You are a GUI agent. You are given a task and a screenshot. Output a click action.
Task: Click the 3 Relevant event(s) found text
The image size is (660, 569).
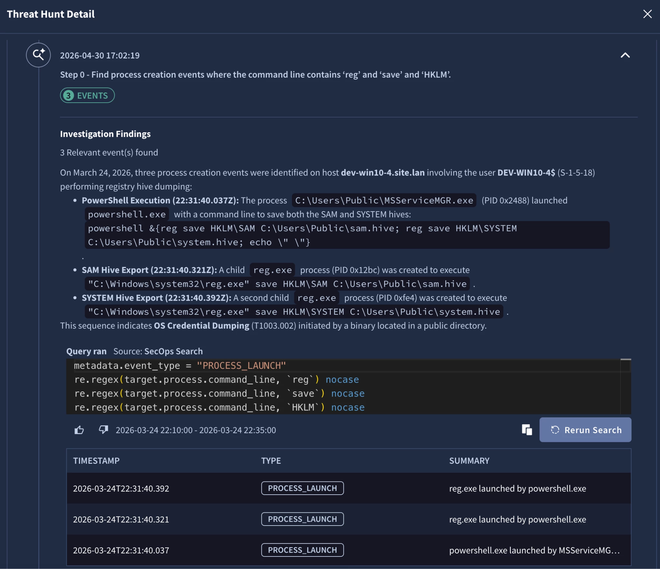click(x=109, y=152)
